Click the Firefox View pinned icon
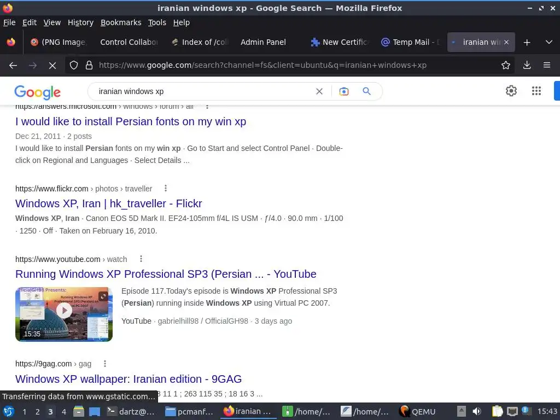The width and height of the screenshot is (560, 420). (x=11, y=42)
